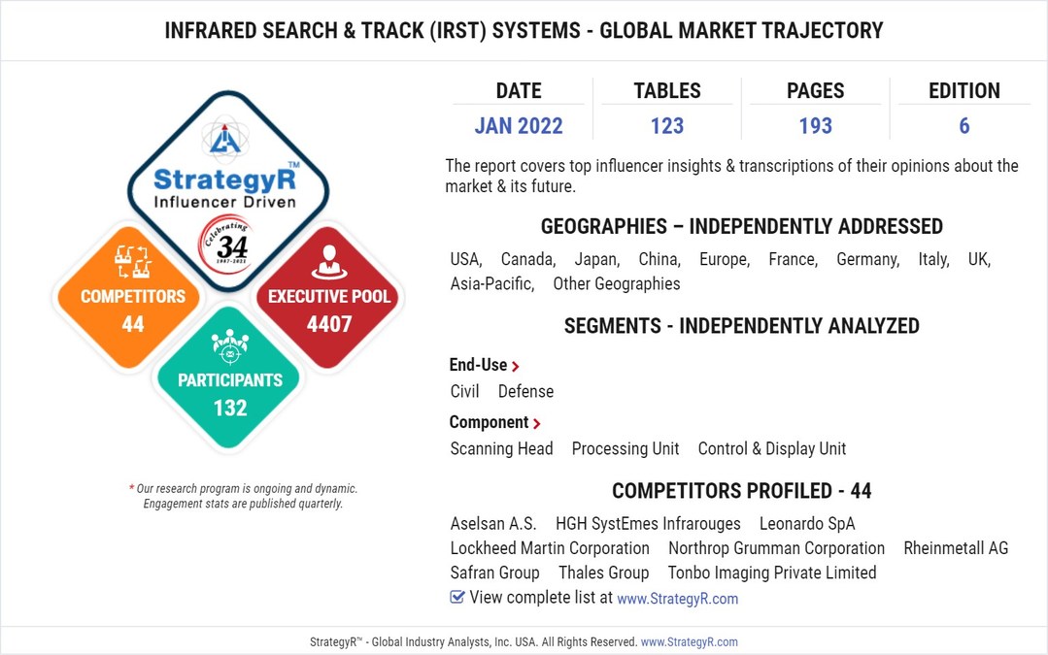Viewport: 1048px width, 655px height.
Task: Click competitor Leonardo SpA
Action: [807, 523]
